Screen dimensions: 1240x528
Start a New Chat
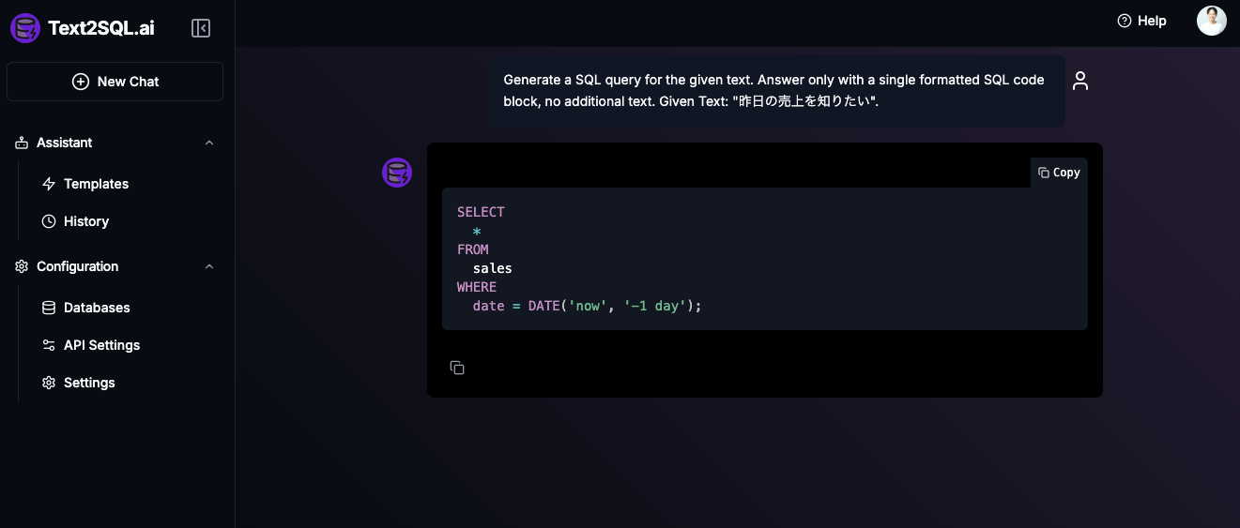point(115,82)
